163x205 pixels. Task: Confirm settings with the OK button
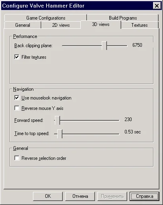(x=48, y=196)
